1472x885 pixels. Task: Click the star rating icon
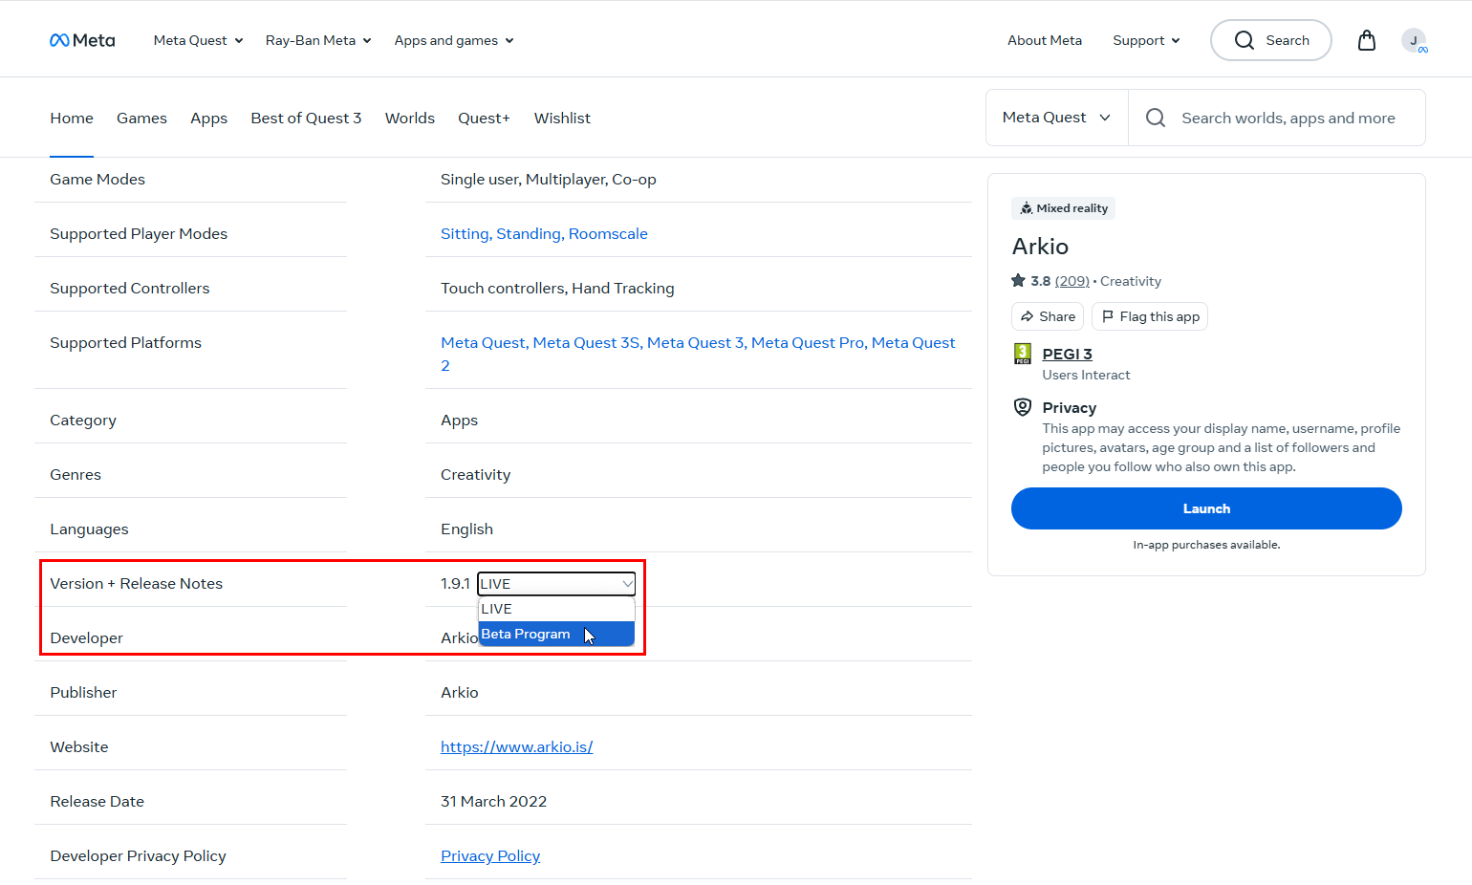pos(1019,281)
